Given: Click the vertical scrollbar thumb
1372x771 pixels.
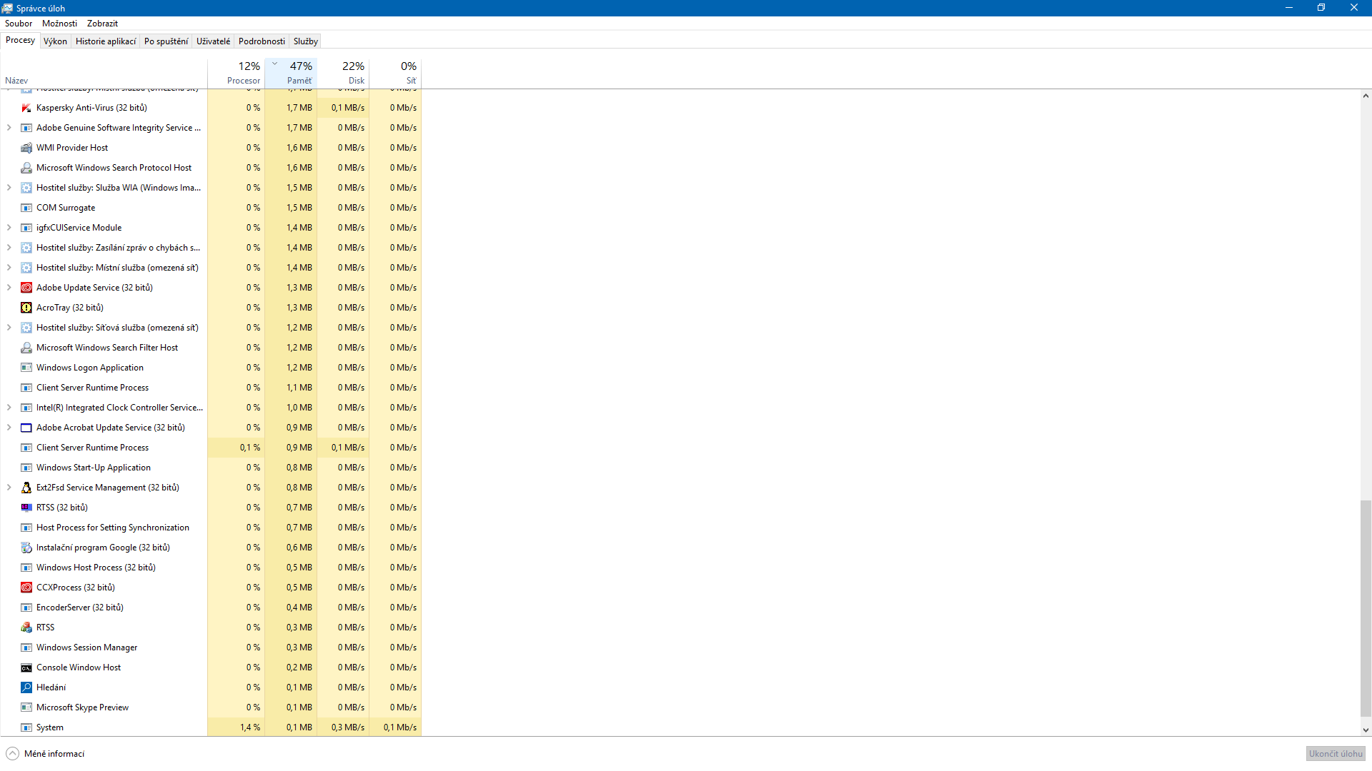Looking at the screenshot, I should [1366, 608].
